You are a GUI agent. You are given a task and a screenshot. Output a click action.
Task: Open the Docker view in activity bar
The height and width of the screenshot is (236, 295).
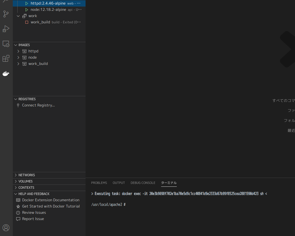pyautogui.click(x=6, y=73)
